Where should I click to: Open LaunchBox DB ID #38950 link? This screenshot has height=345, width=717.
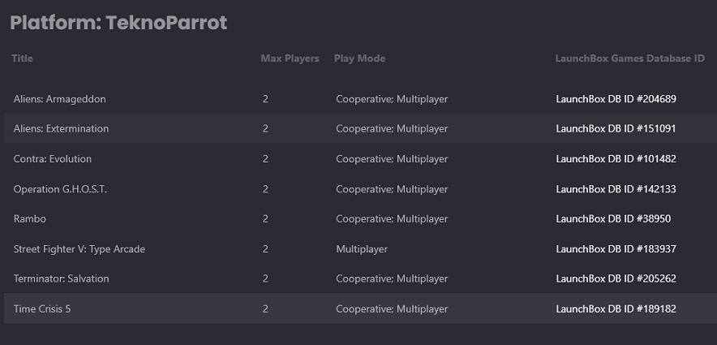tap(613, 219)
